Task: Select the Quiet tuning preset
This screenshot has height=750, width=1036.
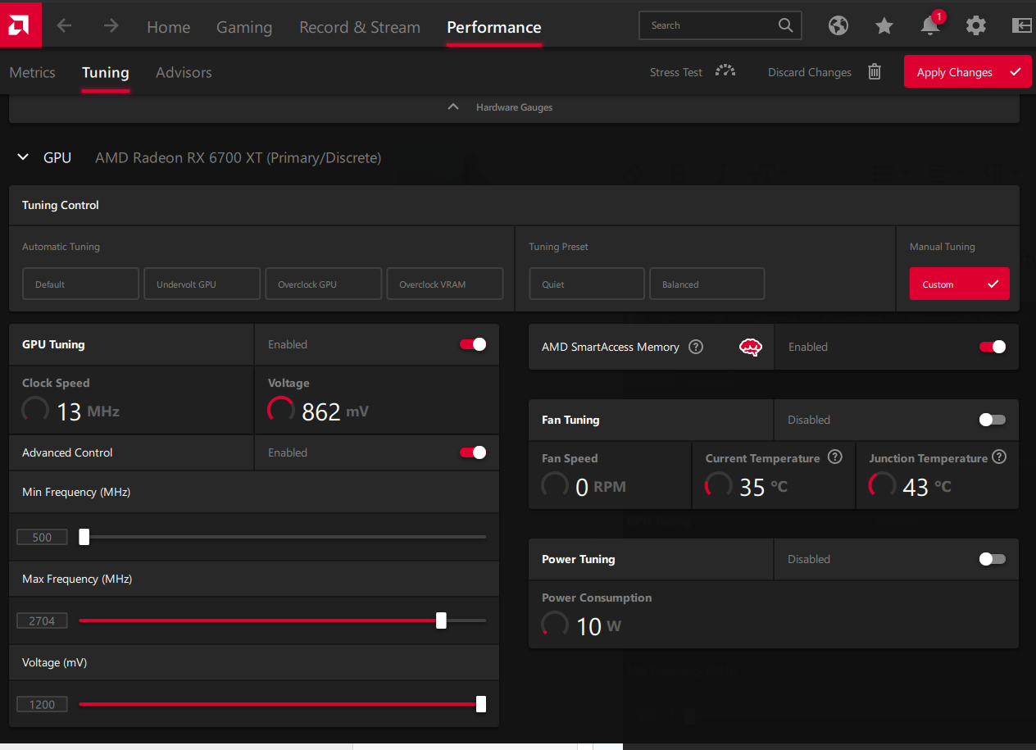Action: click(587, 284)
